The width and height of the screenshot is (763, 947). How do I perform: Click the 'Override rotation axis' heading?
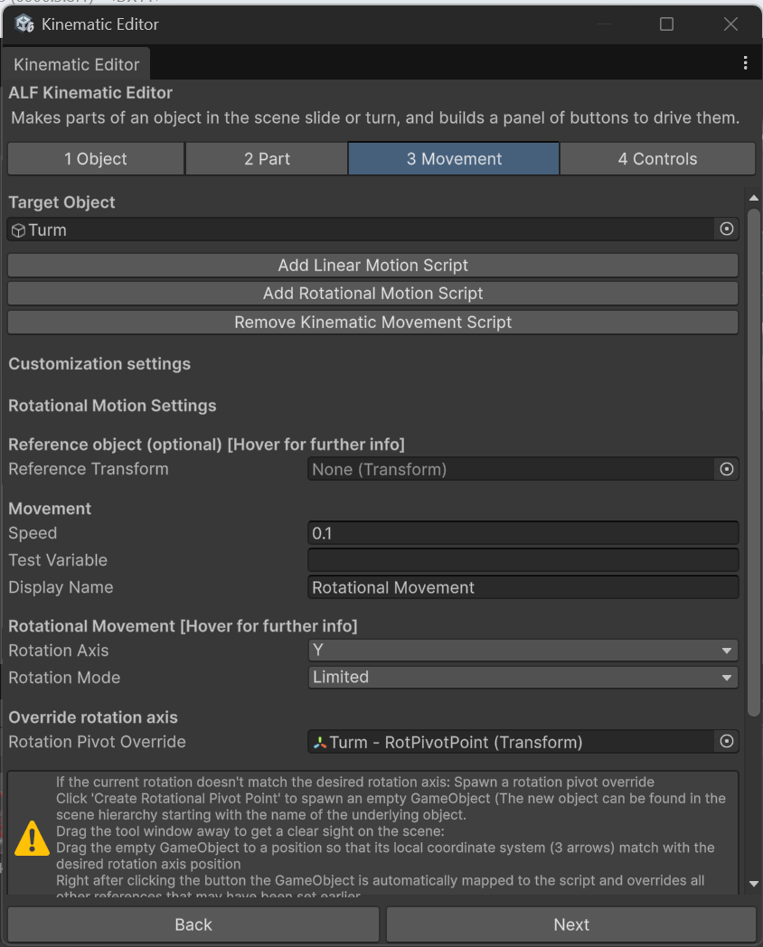click(93, 717)
